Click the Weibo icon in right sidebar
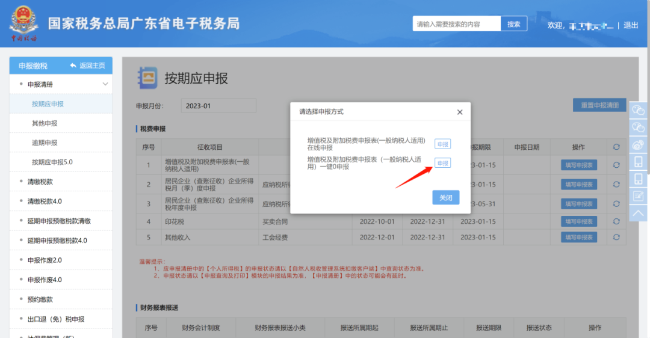This screenshot has width=650, height=338. (639, 144)
